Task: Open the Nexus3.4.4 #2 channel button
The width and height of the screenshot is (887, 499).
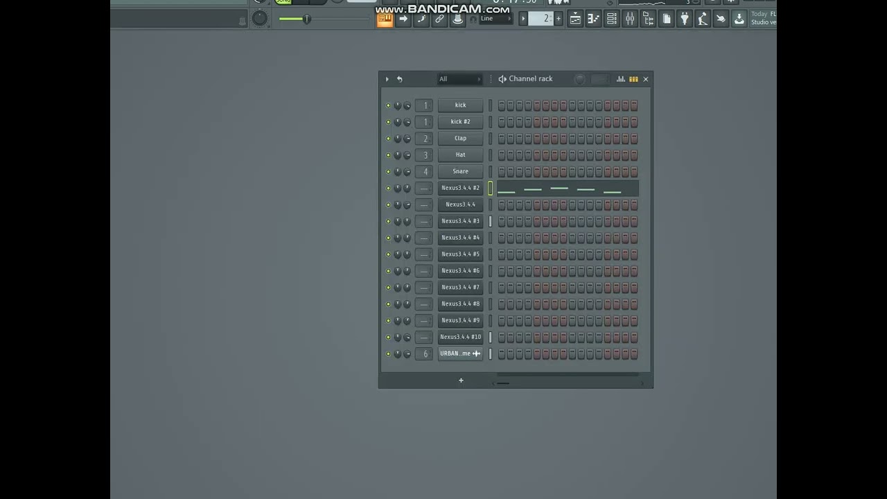Action: click(460, 189)
